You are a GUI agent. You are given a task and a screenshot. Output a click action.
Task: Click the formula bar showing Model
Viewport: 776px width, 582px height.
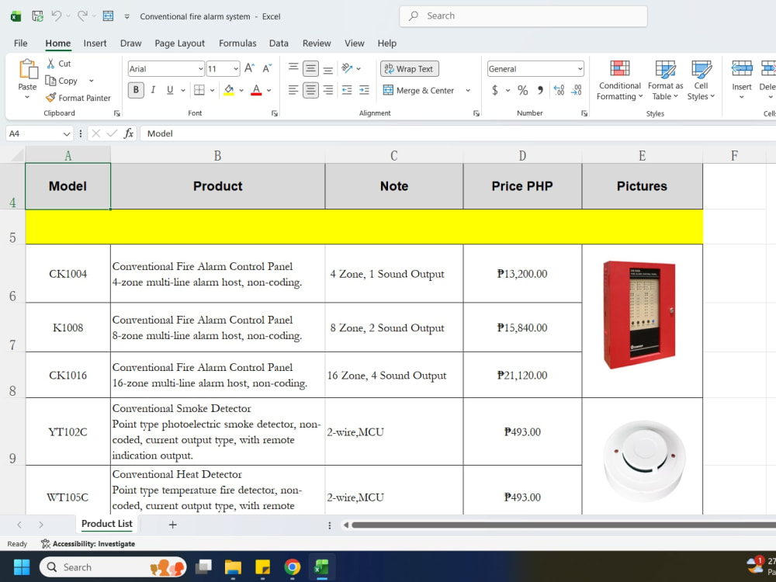[458, 133]
